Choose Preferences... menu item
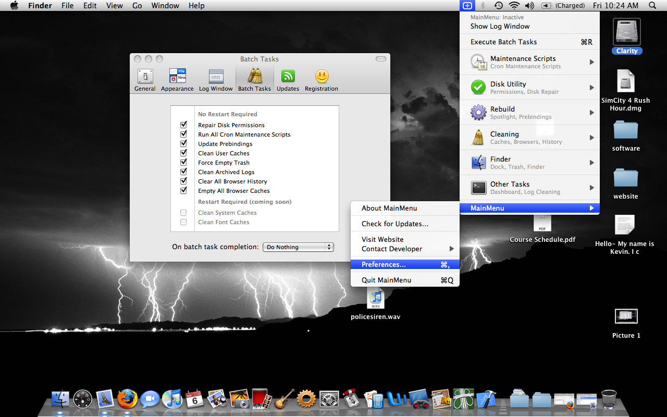This screenshot has width=667, height=417. pyautogui.click(x=405, y=264)
